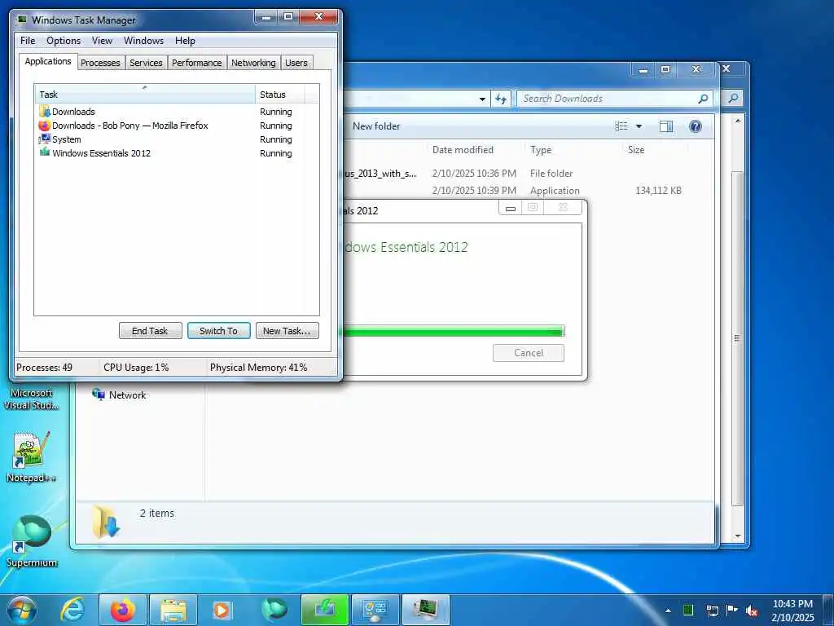Switch to the Performance tab
Screen dimensions: 834x626
coord(197,63)
